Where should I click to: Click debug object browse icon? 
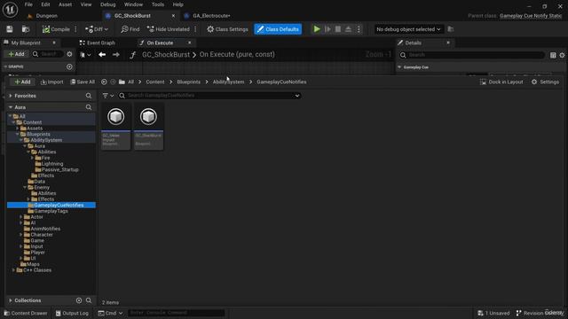coord(451,29)
